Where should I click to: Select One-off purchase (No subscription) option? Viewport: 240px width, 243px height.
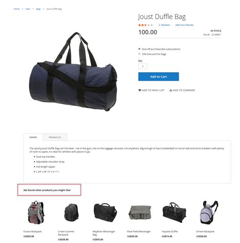click(139, 49)
